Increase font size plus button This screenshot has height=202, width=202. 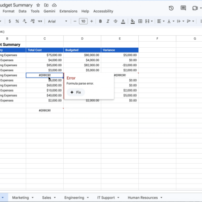pos(92,21)
